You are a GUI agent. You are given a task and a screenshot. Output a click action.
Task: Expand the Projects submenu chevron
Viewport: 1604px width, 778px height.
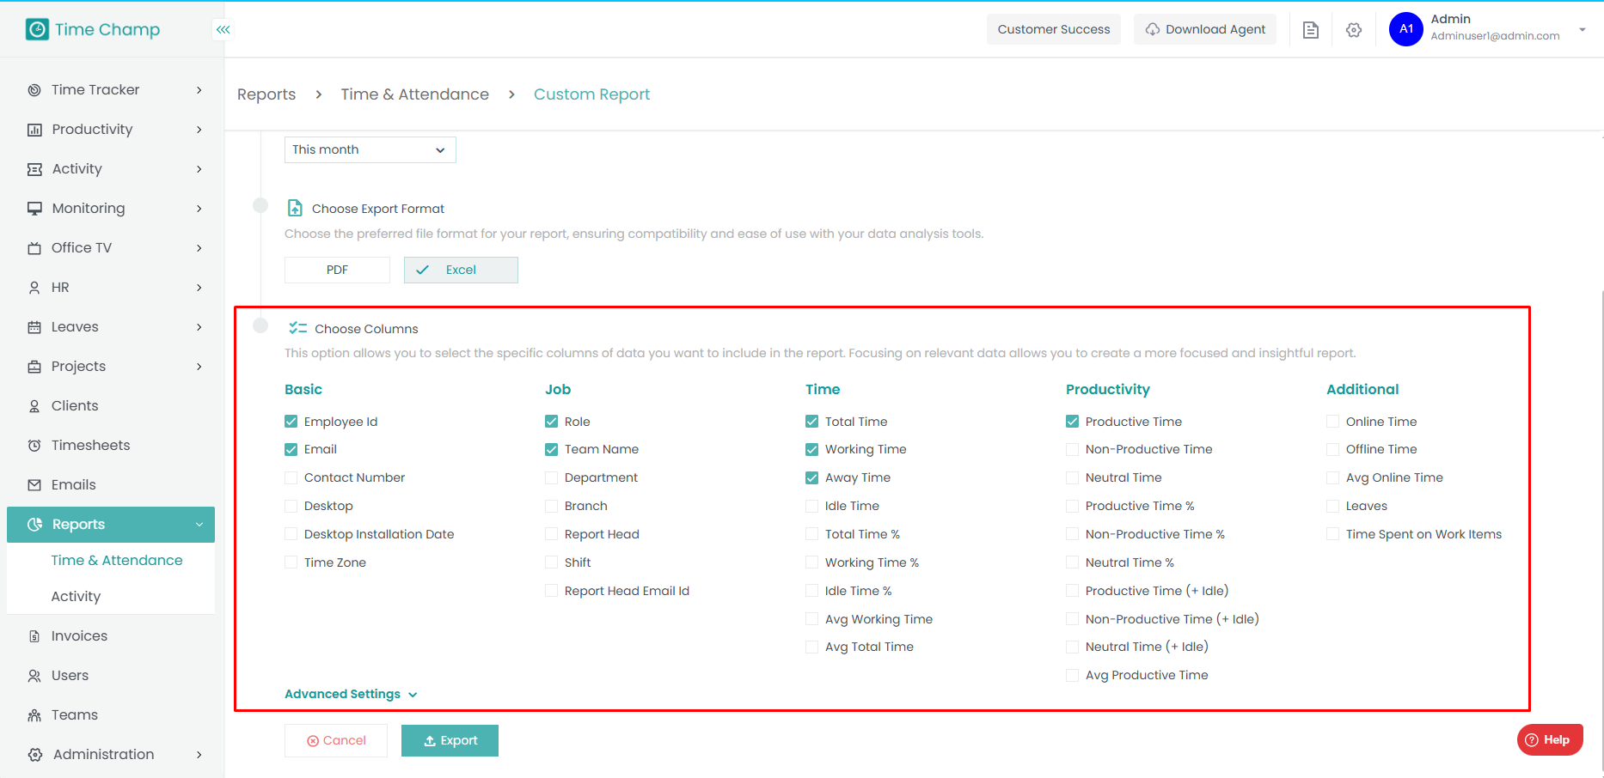pos(199,367)
